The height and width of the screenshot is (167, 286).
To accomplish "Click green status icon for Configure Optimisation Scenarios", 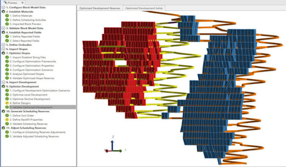I will [7, 70].
